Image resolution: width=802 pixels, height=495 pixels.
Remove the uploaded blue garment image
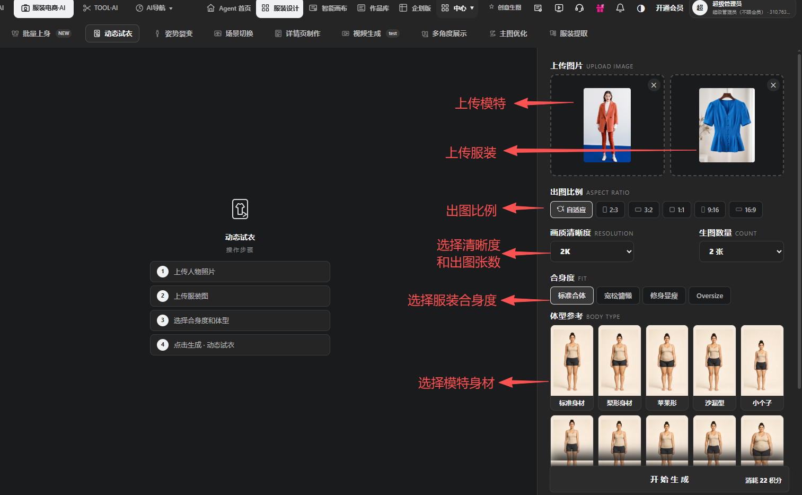pos(773,85)
